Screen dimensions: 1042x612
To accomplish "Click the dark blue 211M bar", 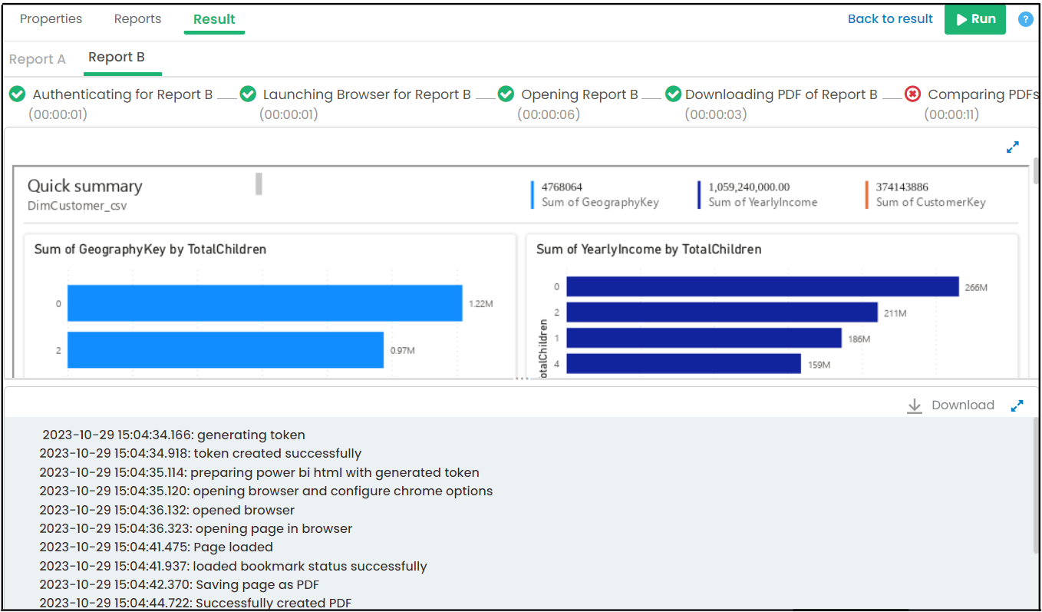I will (722, 313).
